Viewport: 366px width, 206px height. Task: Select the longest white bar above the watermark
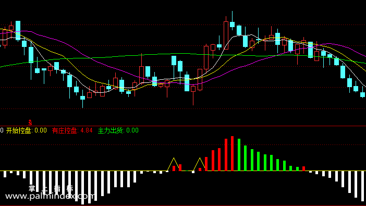[82, 188]
